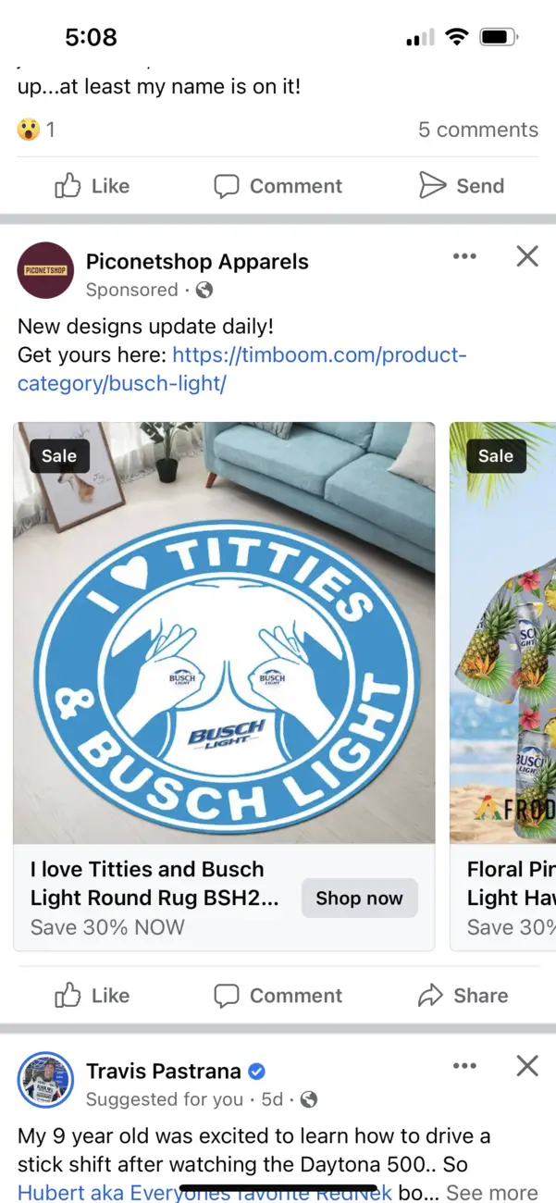556x1203 pixels.
Task: Dismiss the Piconetshop Apparels sponsored post
Action: 527,256
